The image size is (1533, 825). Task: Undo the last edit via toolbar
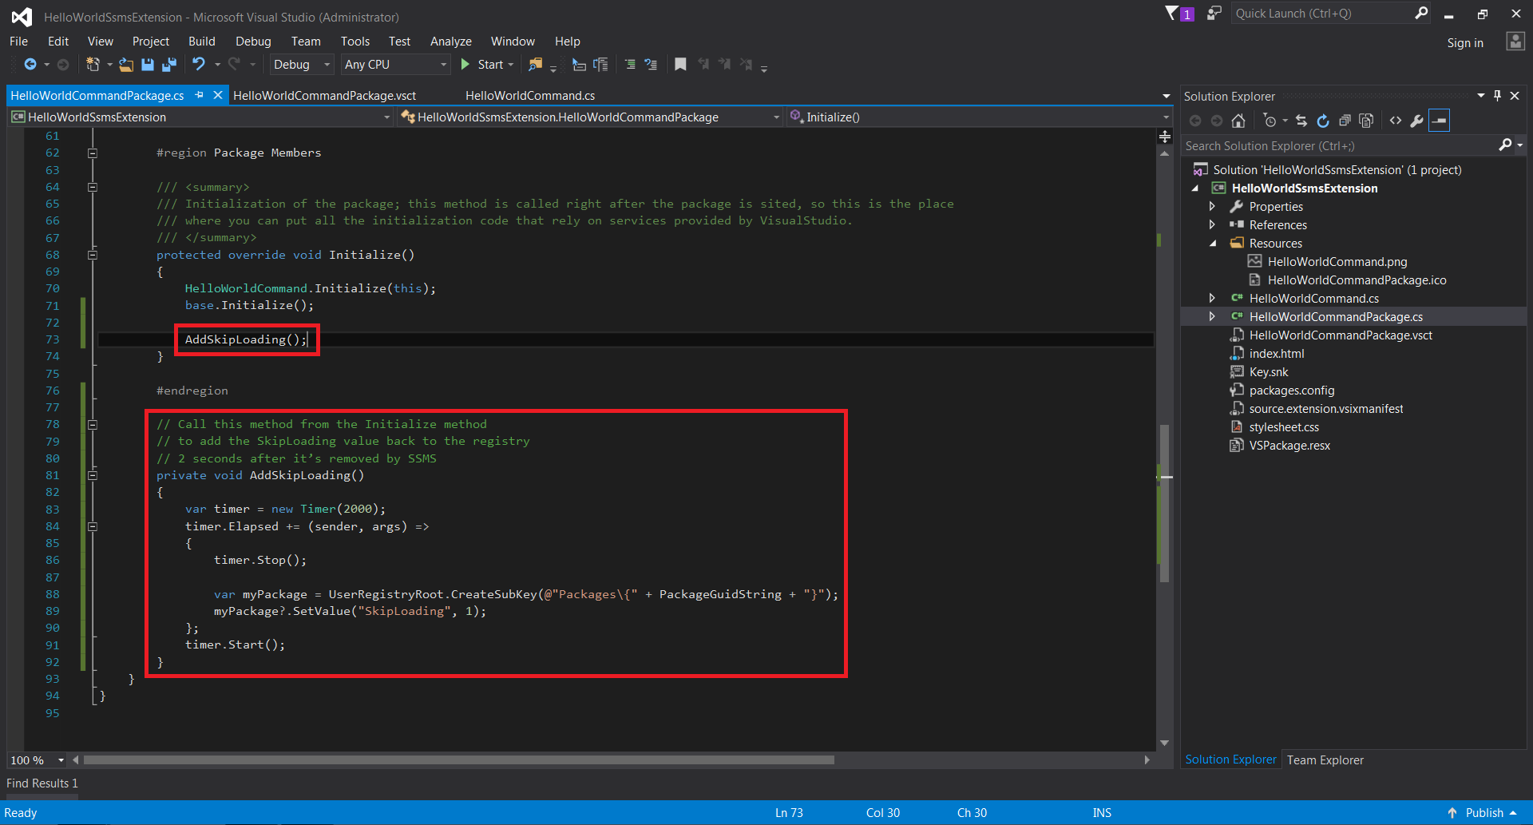pyautogui.click(x=199, y=65)
